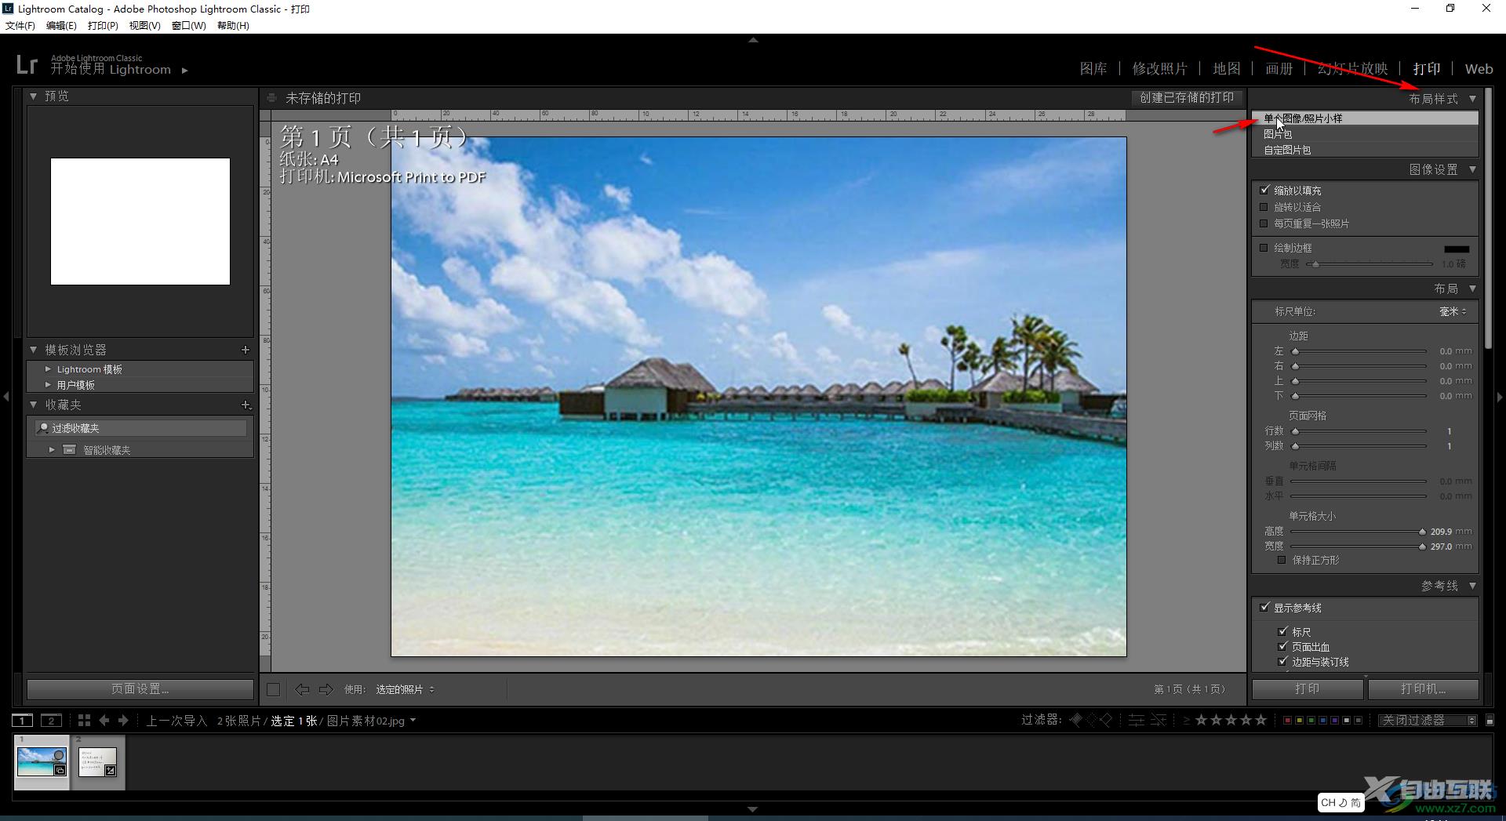Set filter rating to five stars
Image resolution: width=1506 pixels, height=821 pixels.
(x=1260, y=720)
